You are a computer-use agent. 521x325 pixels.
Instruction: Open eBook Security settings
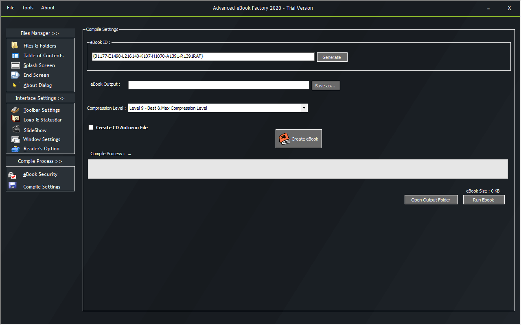[40, 174]
